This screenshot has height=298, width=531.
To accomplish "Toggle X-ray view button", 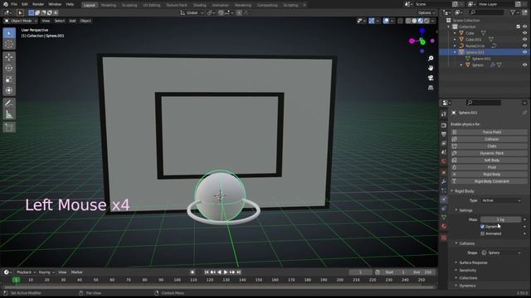I will 400,21.
